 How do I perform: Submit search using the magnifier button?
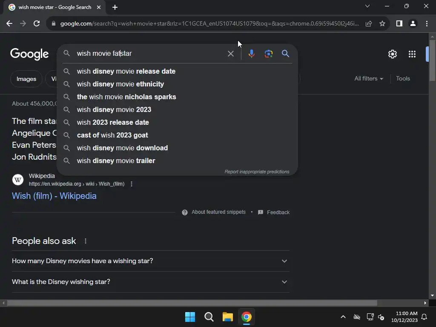[285, 53]
